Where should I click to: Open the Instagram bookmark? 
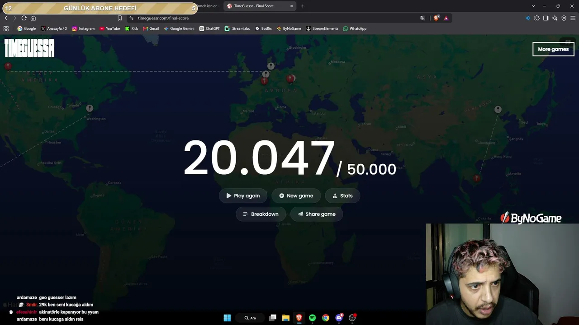point(83,28)
